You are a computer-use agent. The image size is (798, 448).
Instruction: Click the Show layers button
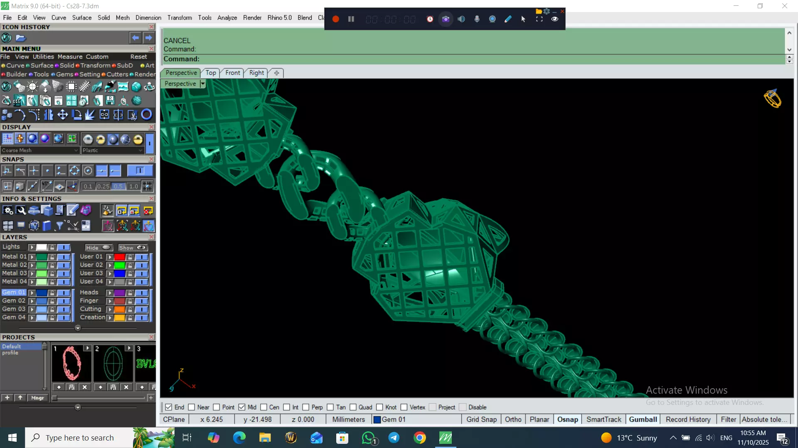(x=133, y=248)
